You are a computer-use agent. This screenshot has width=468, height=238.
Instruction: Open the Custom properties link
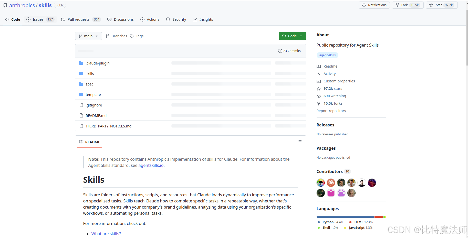point(339,81)
